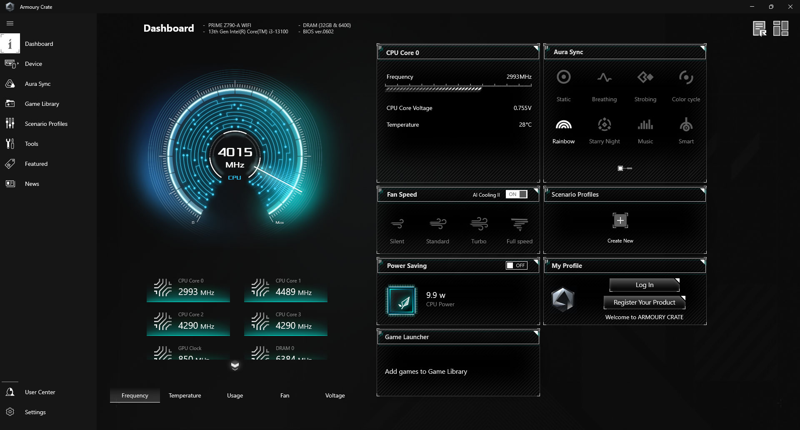
Task: Activate the Starry Night Aura effect
Action: [x=604, y=129]
